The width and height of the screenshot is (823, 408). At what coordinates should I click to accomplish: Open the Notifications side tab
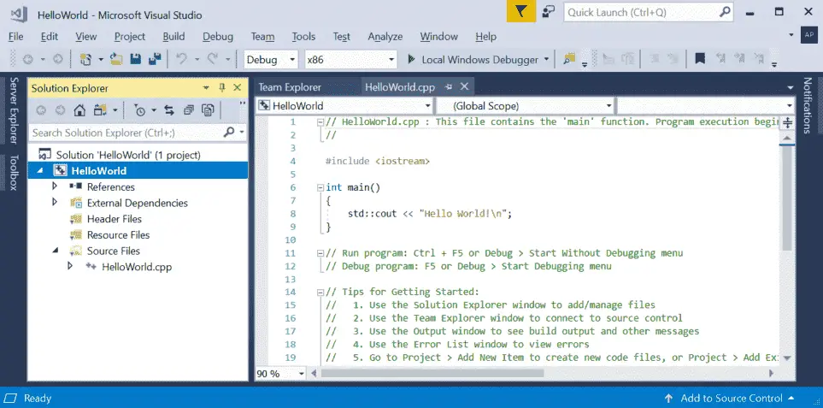pos(808,105)
